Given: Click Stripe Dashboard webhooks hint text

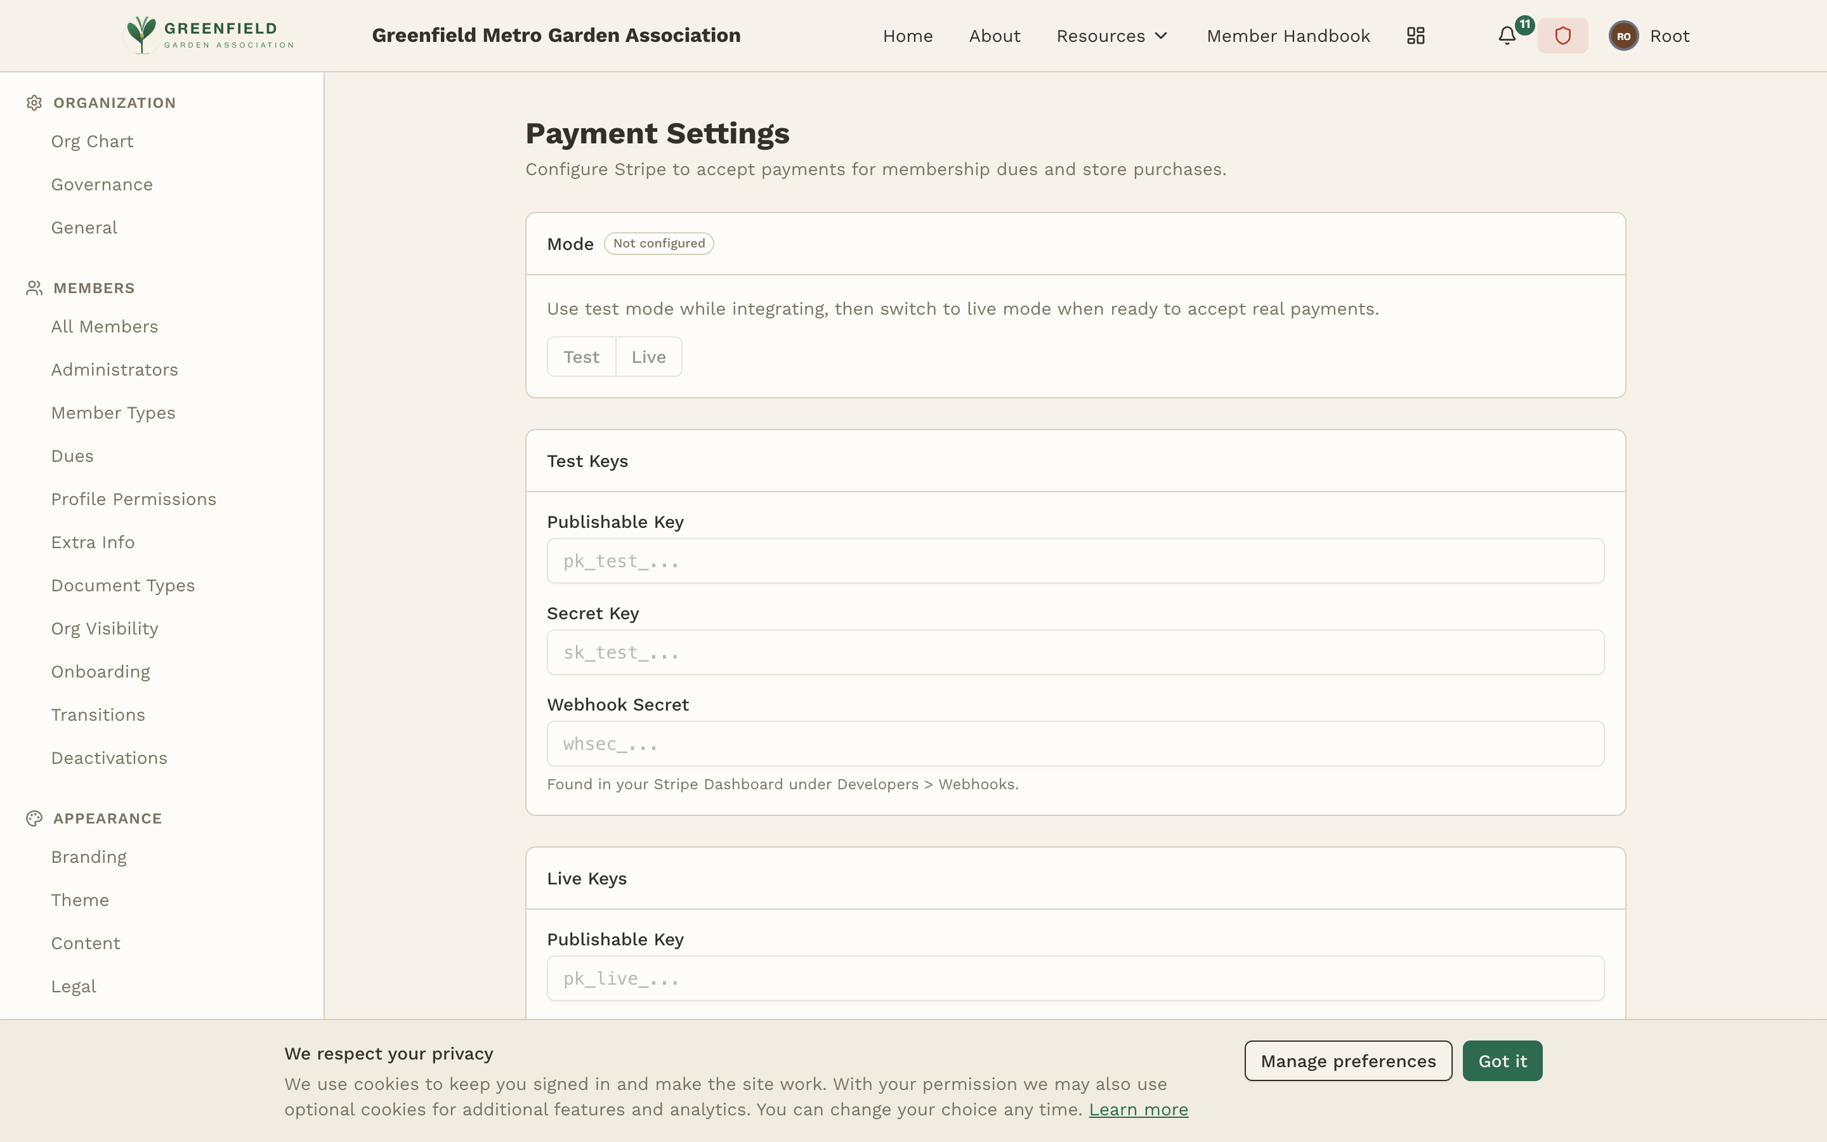Looking at the screenshot, I should (x=783, y=784).
